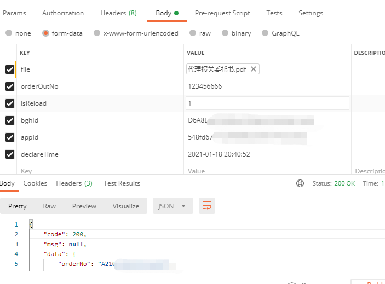
Task: Remove the attached PDF file with X icon
Action: [253, 69]
